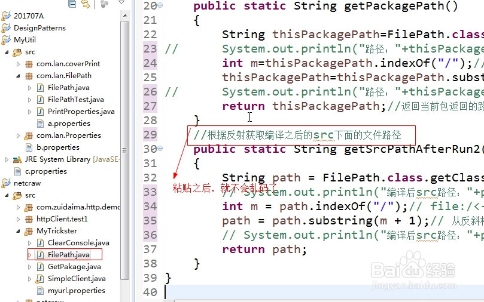Image resolution: width=484 pixels, height=302 pixels.
Task: Click line number 22 in the editor gutter
Action: tap(150, 35)
